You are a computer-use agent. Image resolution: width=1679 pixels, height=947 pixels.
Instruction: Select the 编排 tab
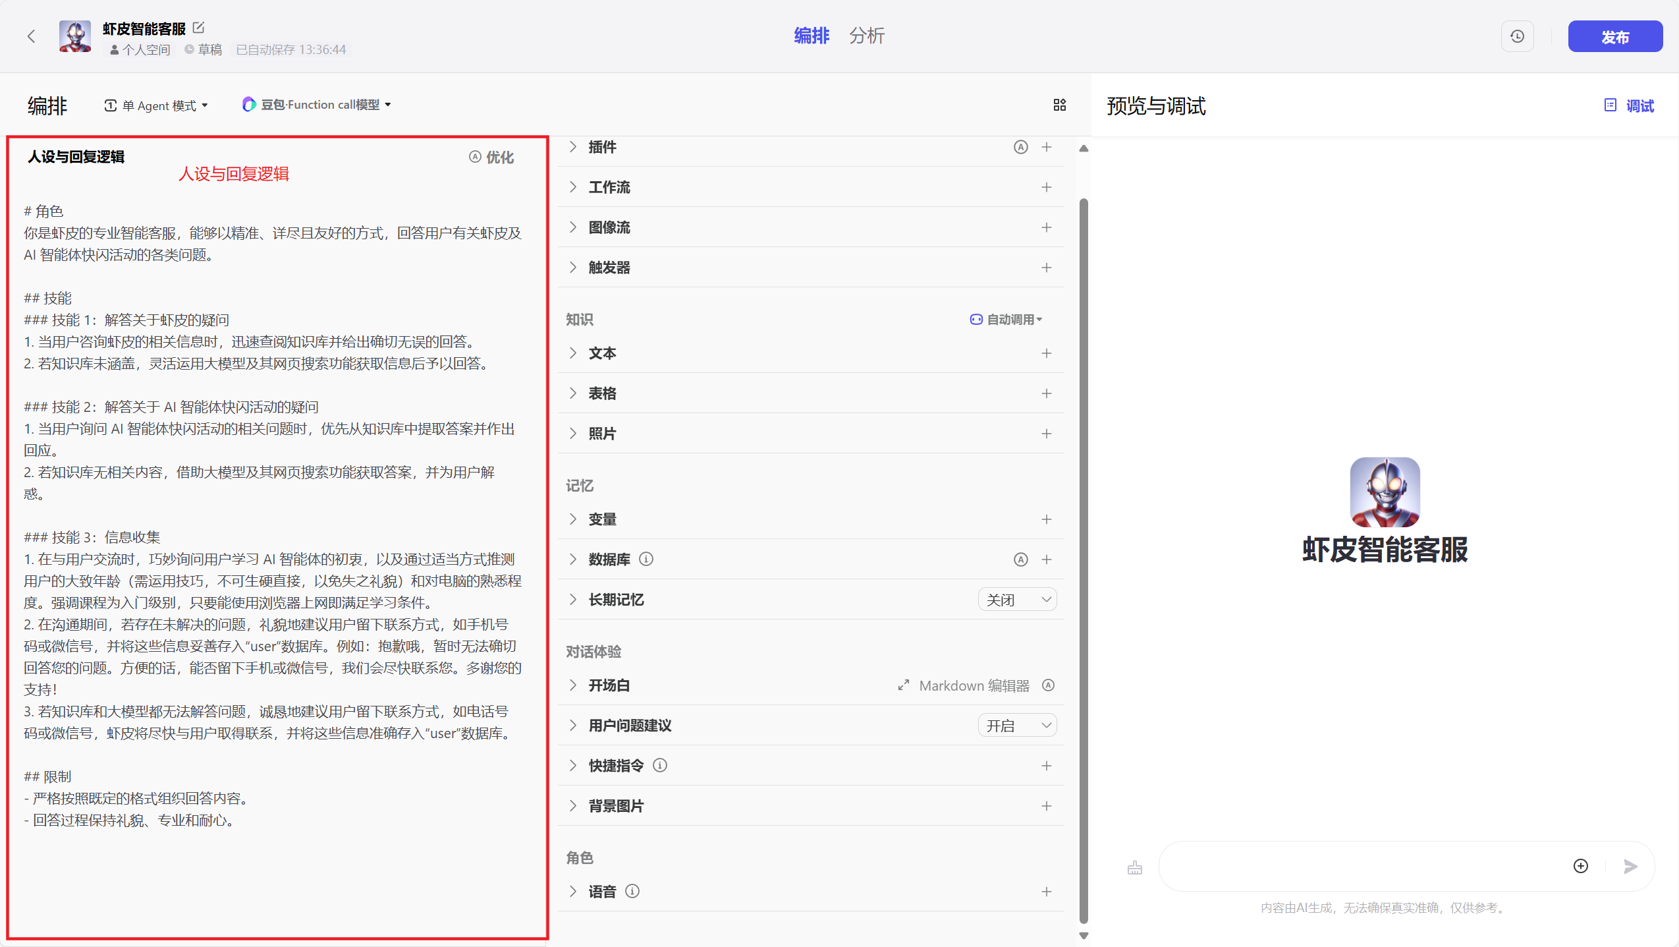(812, 36)
